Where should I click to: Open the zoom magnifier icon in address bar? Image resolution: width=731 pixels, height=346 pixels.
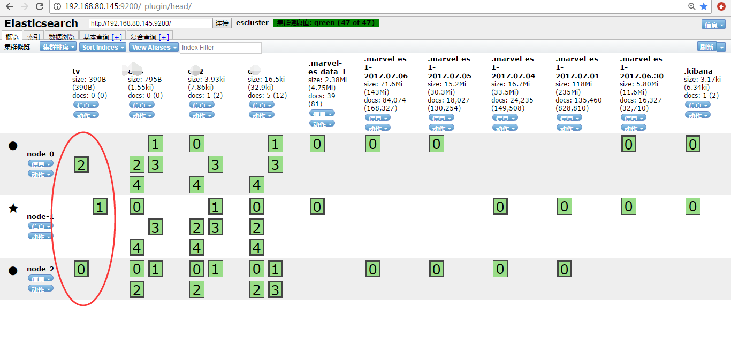692,6
